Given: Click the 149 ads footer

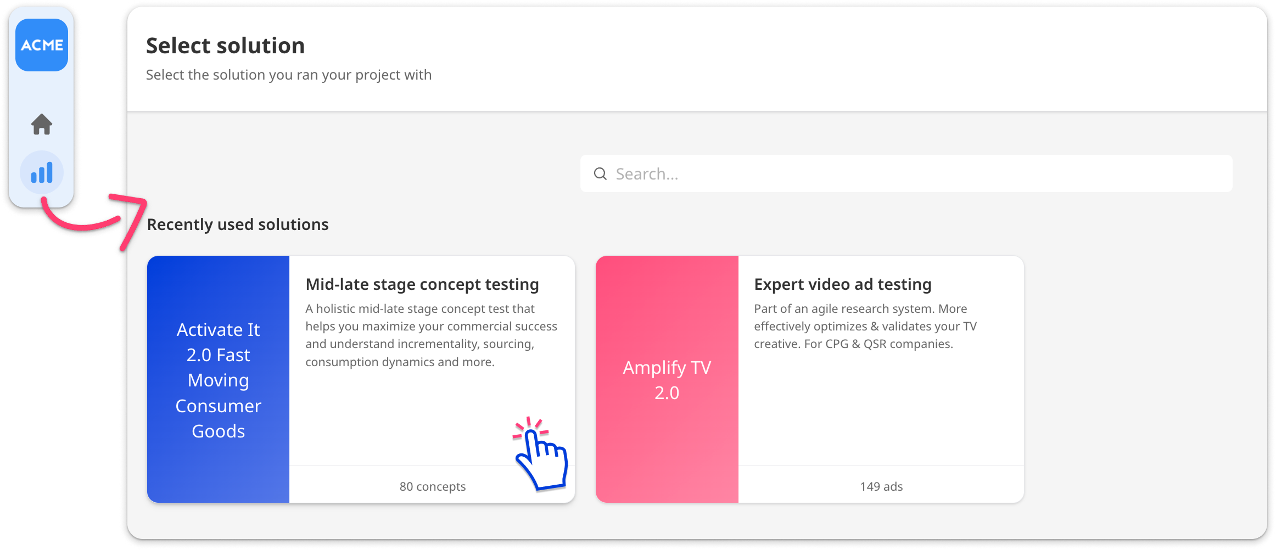Looking at the screenshot, I should click(x=881, y=486).
